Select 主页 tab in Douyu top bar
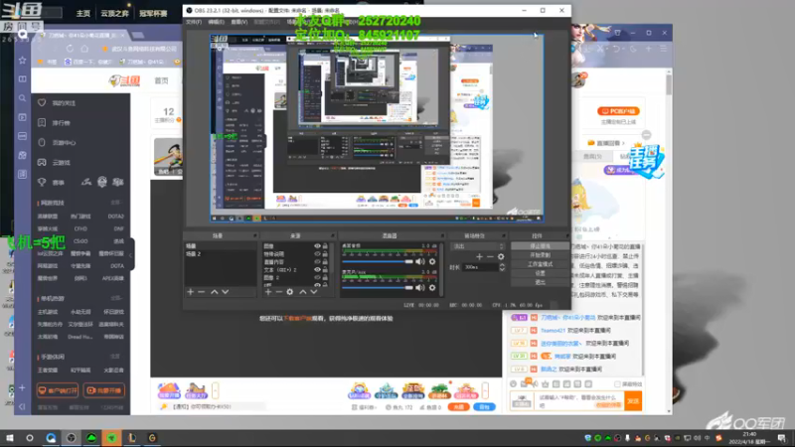Image resolution: width=795 pixels, height=447 pixels. click(83, 14)
